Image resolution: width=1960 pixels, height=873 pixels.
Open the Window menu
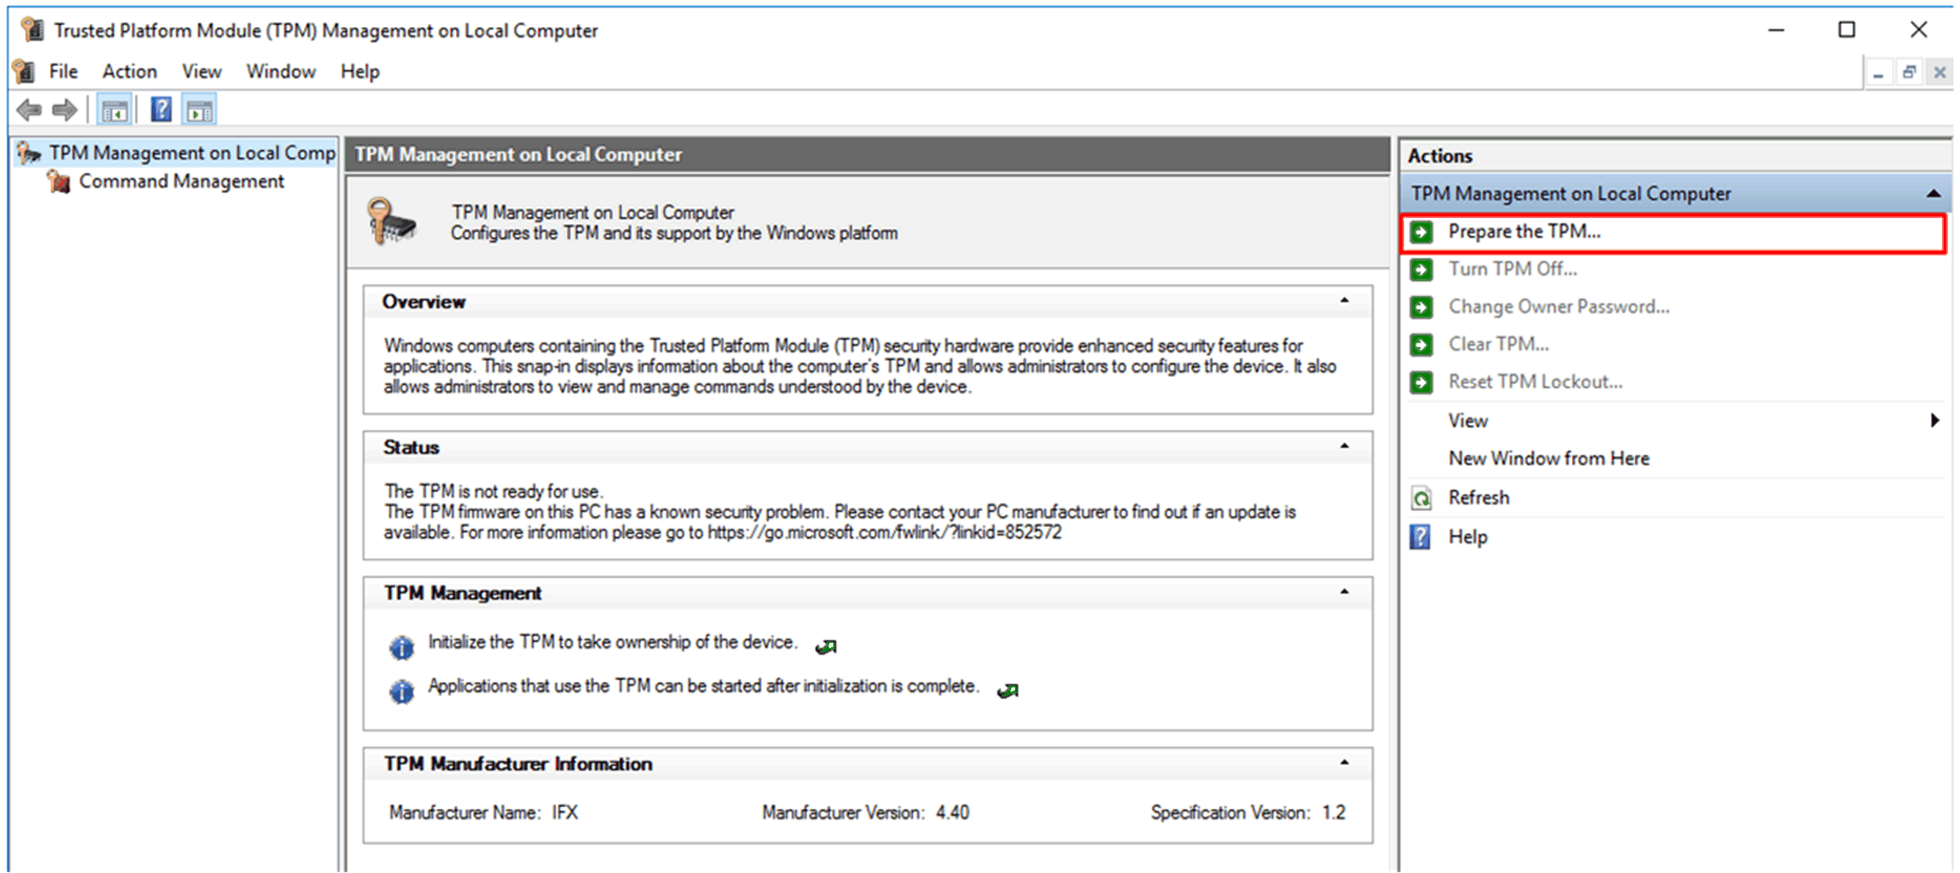pyautogui.click(x=280, y=72)
